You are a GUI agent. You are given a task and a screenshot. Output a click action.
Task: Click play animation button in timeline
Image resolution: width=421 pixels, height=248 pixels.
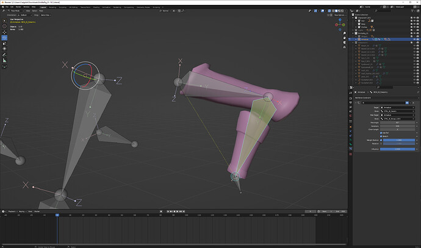[177, 211]
